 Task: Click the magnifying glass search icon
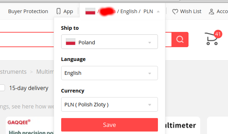180,39
